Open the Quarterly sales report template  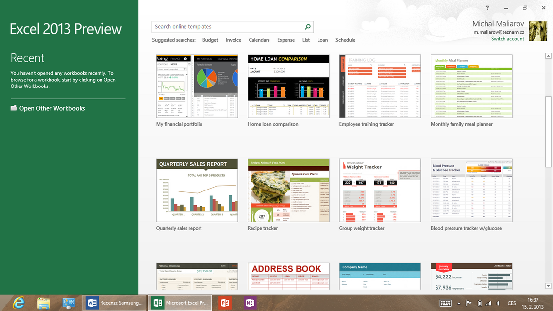pyautogui.click(x=197, y=190)
